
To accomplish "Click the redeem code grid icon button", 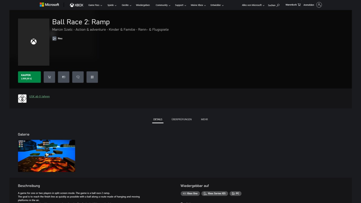I will coord(92,77).
